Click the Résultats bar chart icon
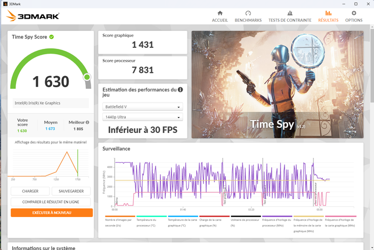374x250 pixels. pos(328,13)
